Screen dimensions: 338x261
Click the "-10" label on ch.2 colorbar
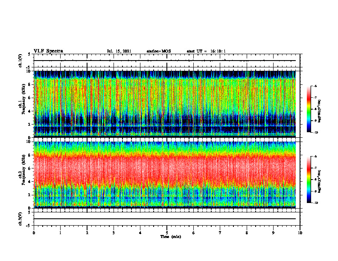[316, 203]
